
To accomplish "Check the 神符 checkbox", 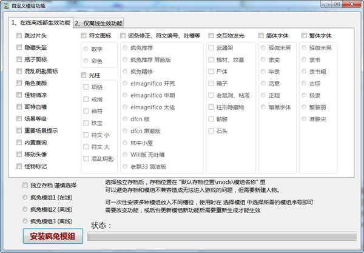I will tap(86, 111).
